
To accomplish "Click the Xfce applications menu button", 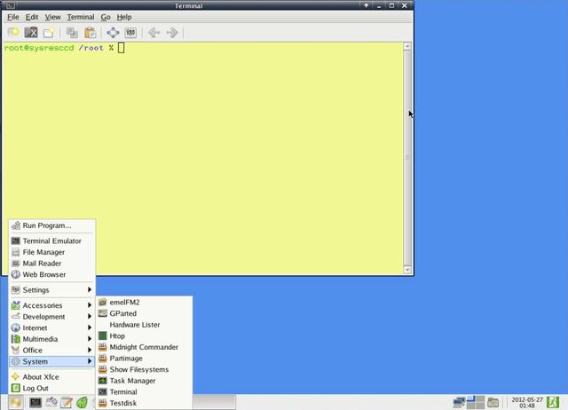I will (x=14, y=402).
